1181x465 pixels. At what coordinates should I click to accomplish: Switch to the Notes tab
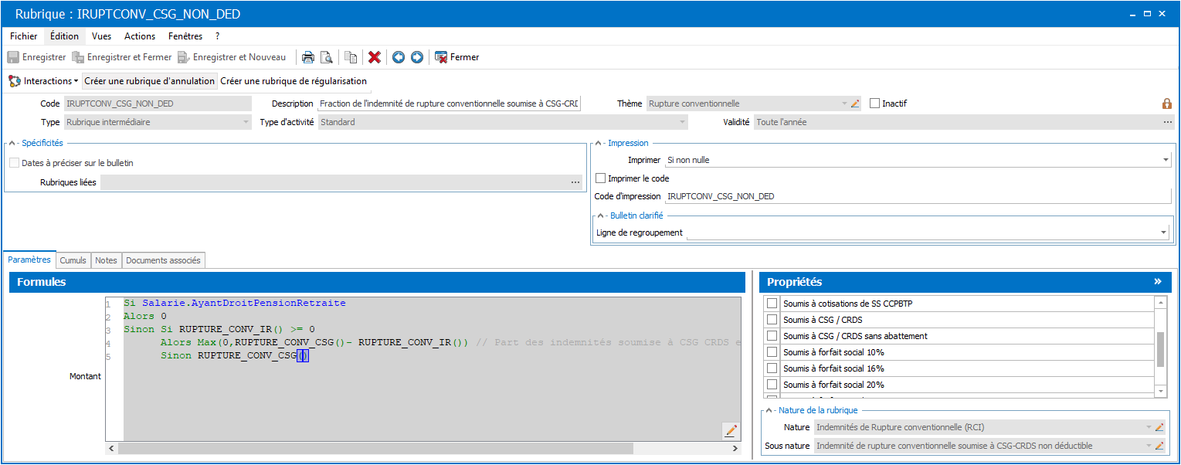(x=106, y=260)
